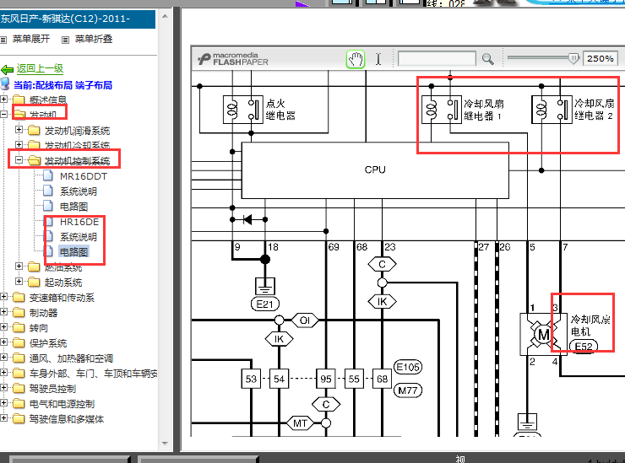The width and height of the screenshot is (625, 463).
Task: Click the 当前:配线布局 端子布局 label
Action: (x=63, y=85)
